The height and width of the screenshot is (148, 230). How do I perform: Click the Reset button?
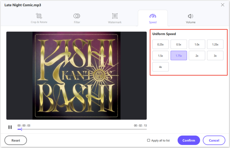(x=16, y=140)
